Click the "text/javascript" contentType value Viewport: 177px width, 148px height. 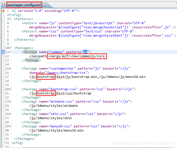point(98,23)
